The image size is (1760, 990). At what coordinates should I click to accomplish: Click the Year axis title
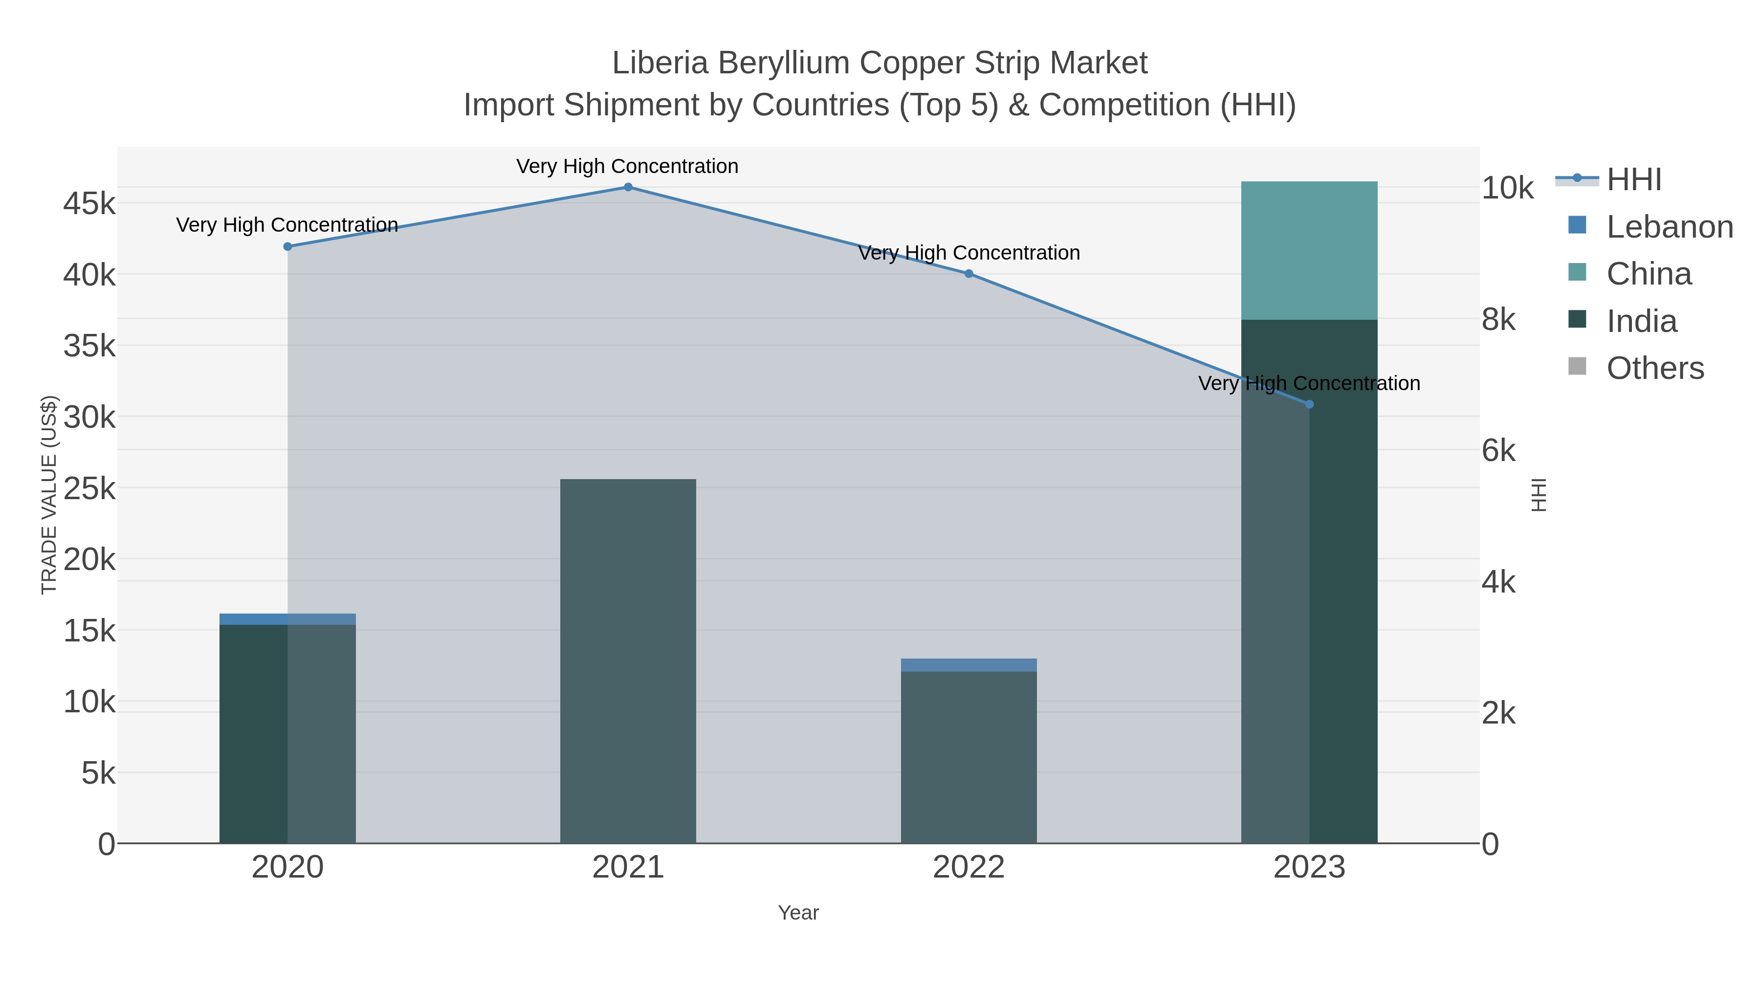[798, 913]
